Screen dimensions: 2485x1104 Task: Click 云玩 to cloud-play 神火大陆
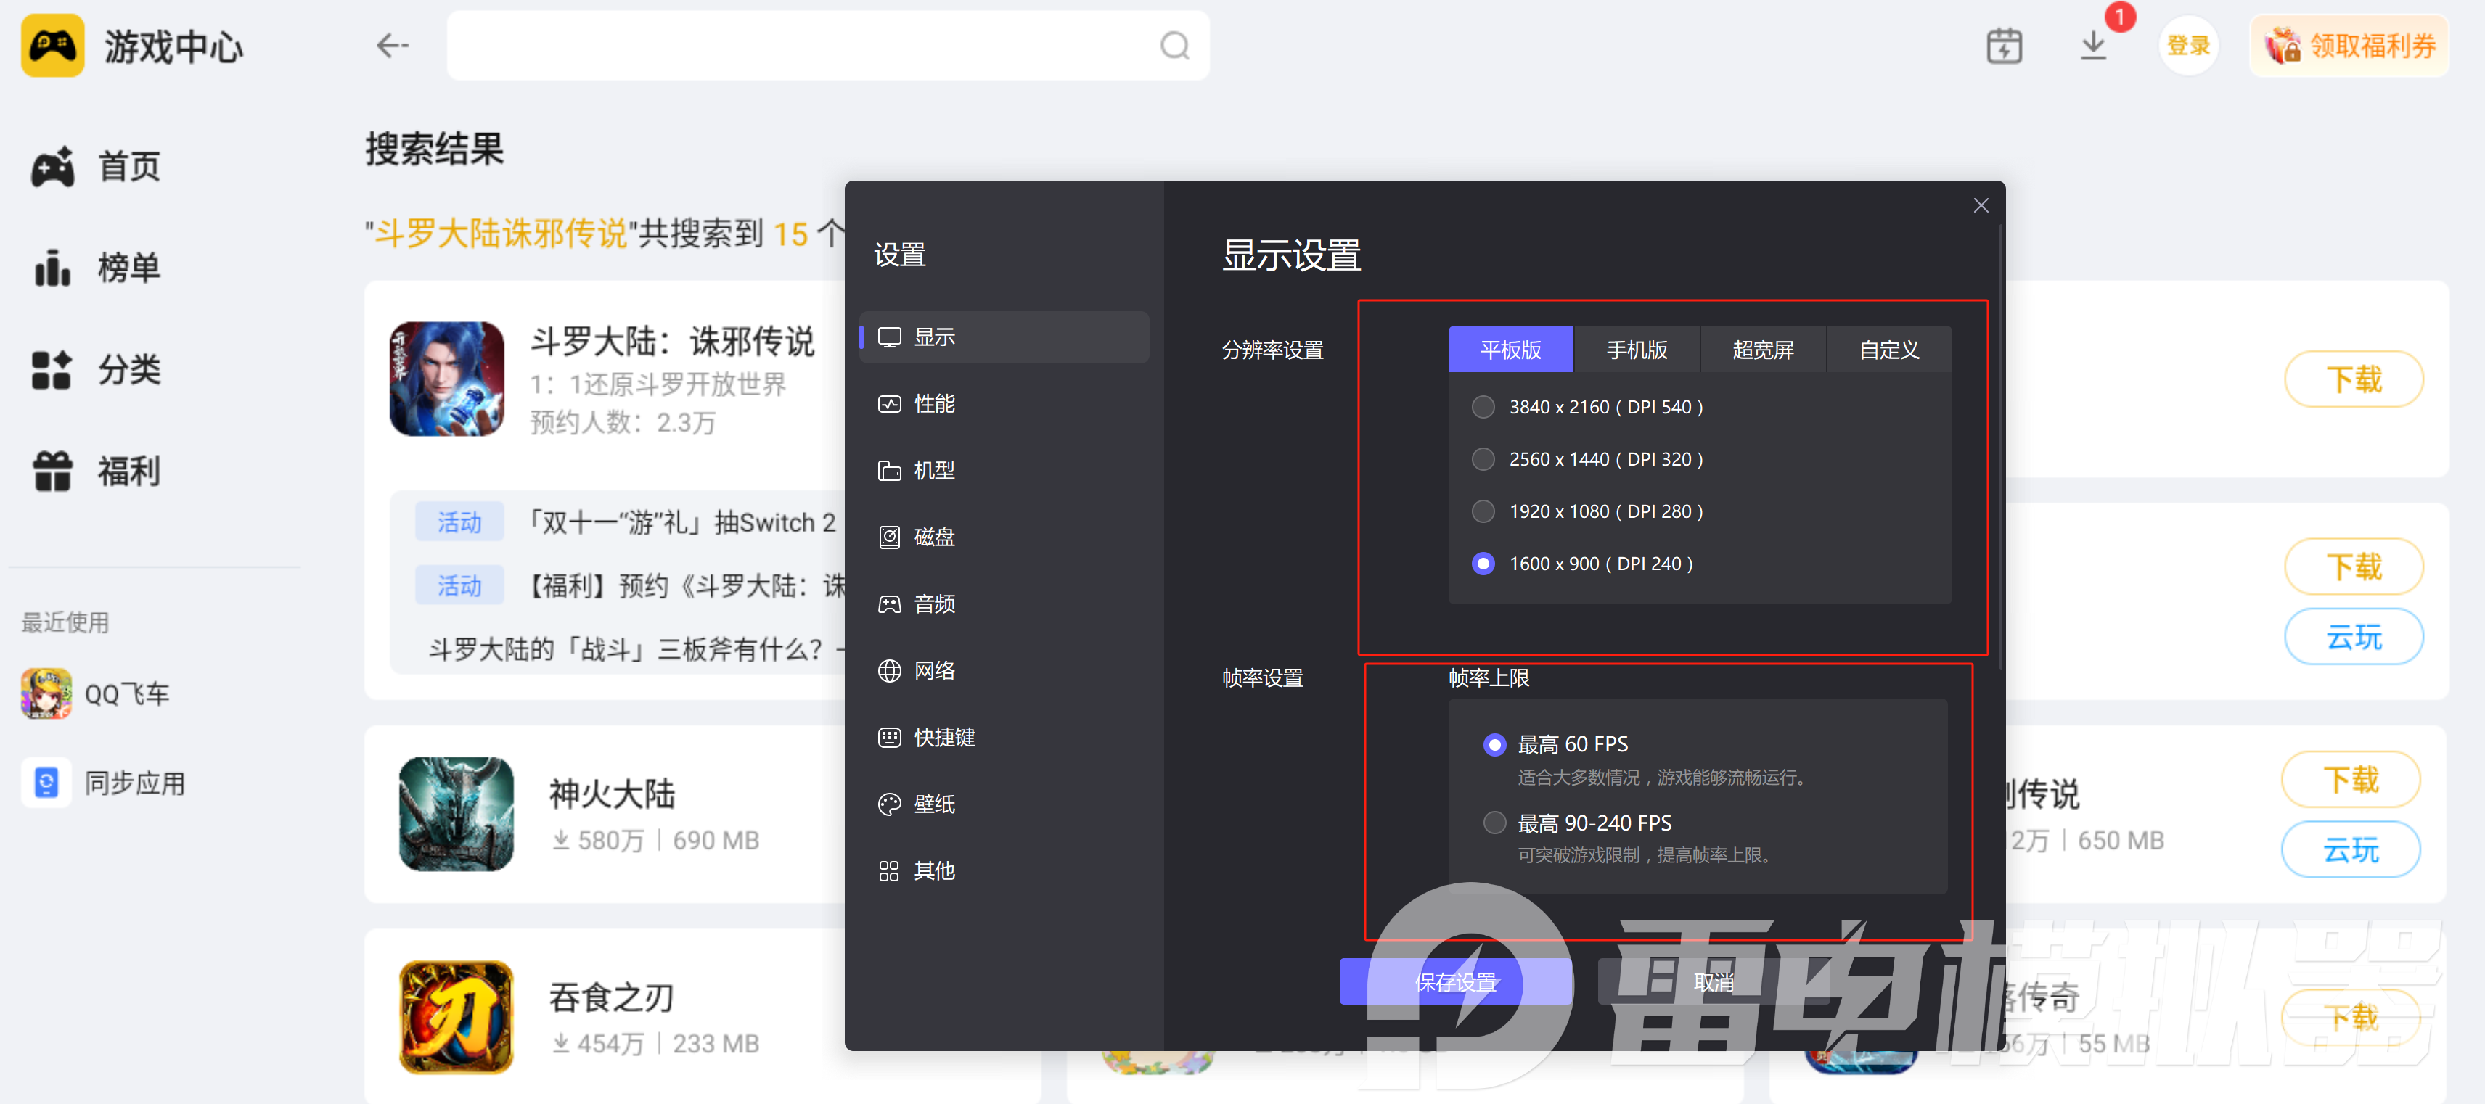2351,849
